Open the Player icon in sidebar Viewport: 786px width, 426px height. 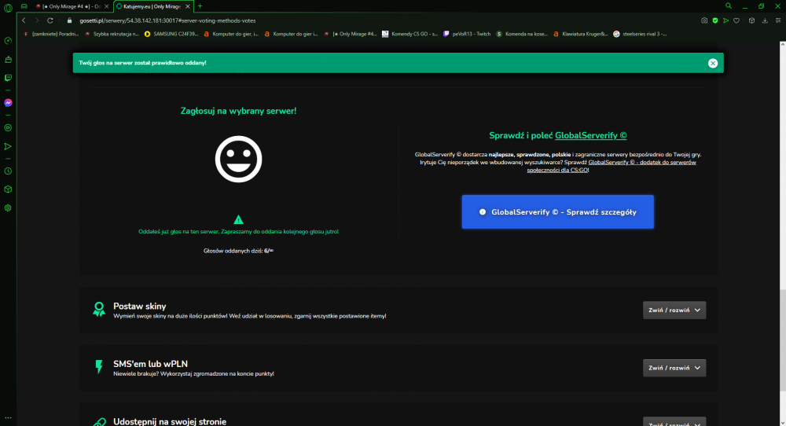8,128
